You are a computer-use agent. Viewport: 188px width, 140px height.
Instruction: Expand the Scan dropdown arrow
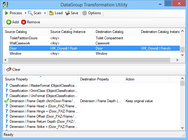pos(45,13)
